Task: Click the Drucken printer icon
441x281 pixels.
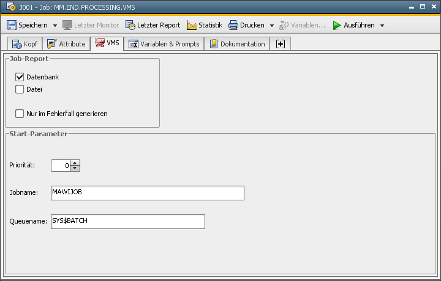Action: point(233,25)
